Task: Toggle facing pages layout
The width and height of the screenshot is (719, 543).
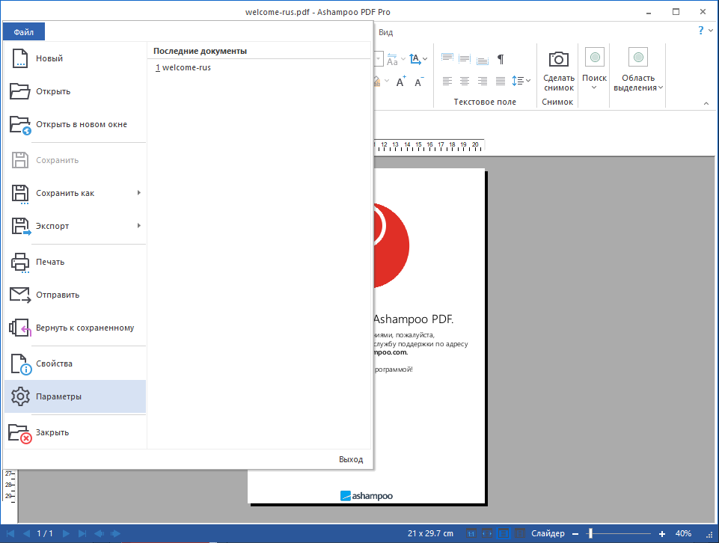Action: (x=519, y=533)
